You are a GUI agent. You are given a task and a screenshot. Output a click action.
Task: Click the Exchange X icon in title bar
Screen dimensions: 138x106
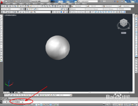(115, 1)
